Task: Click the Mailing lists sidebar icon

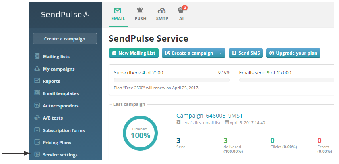Action: point(37,56)
